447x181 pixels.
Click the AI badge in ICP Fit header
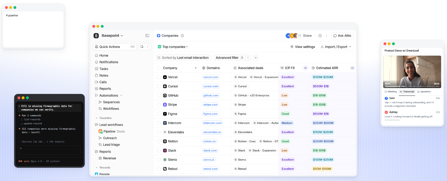305,68
